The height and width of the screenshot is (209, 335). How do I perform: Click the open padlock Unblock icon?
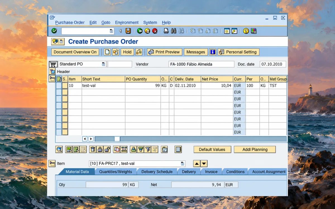[107, 149]
